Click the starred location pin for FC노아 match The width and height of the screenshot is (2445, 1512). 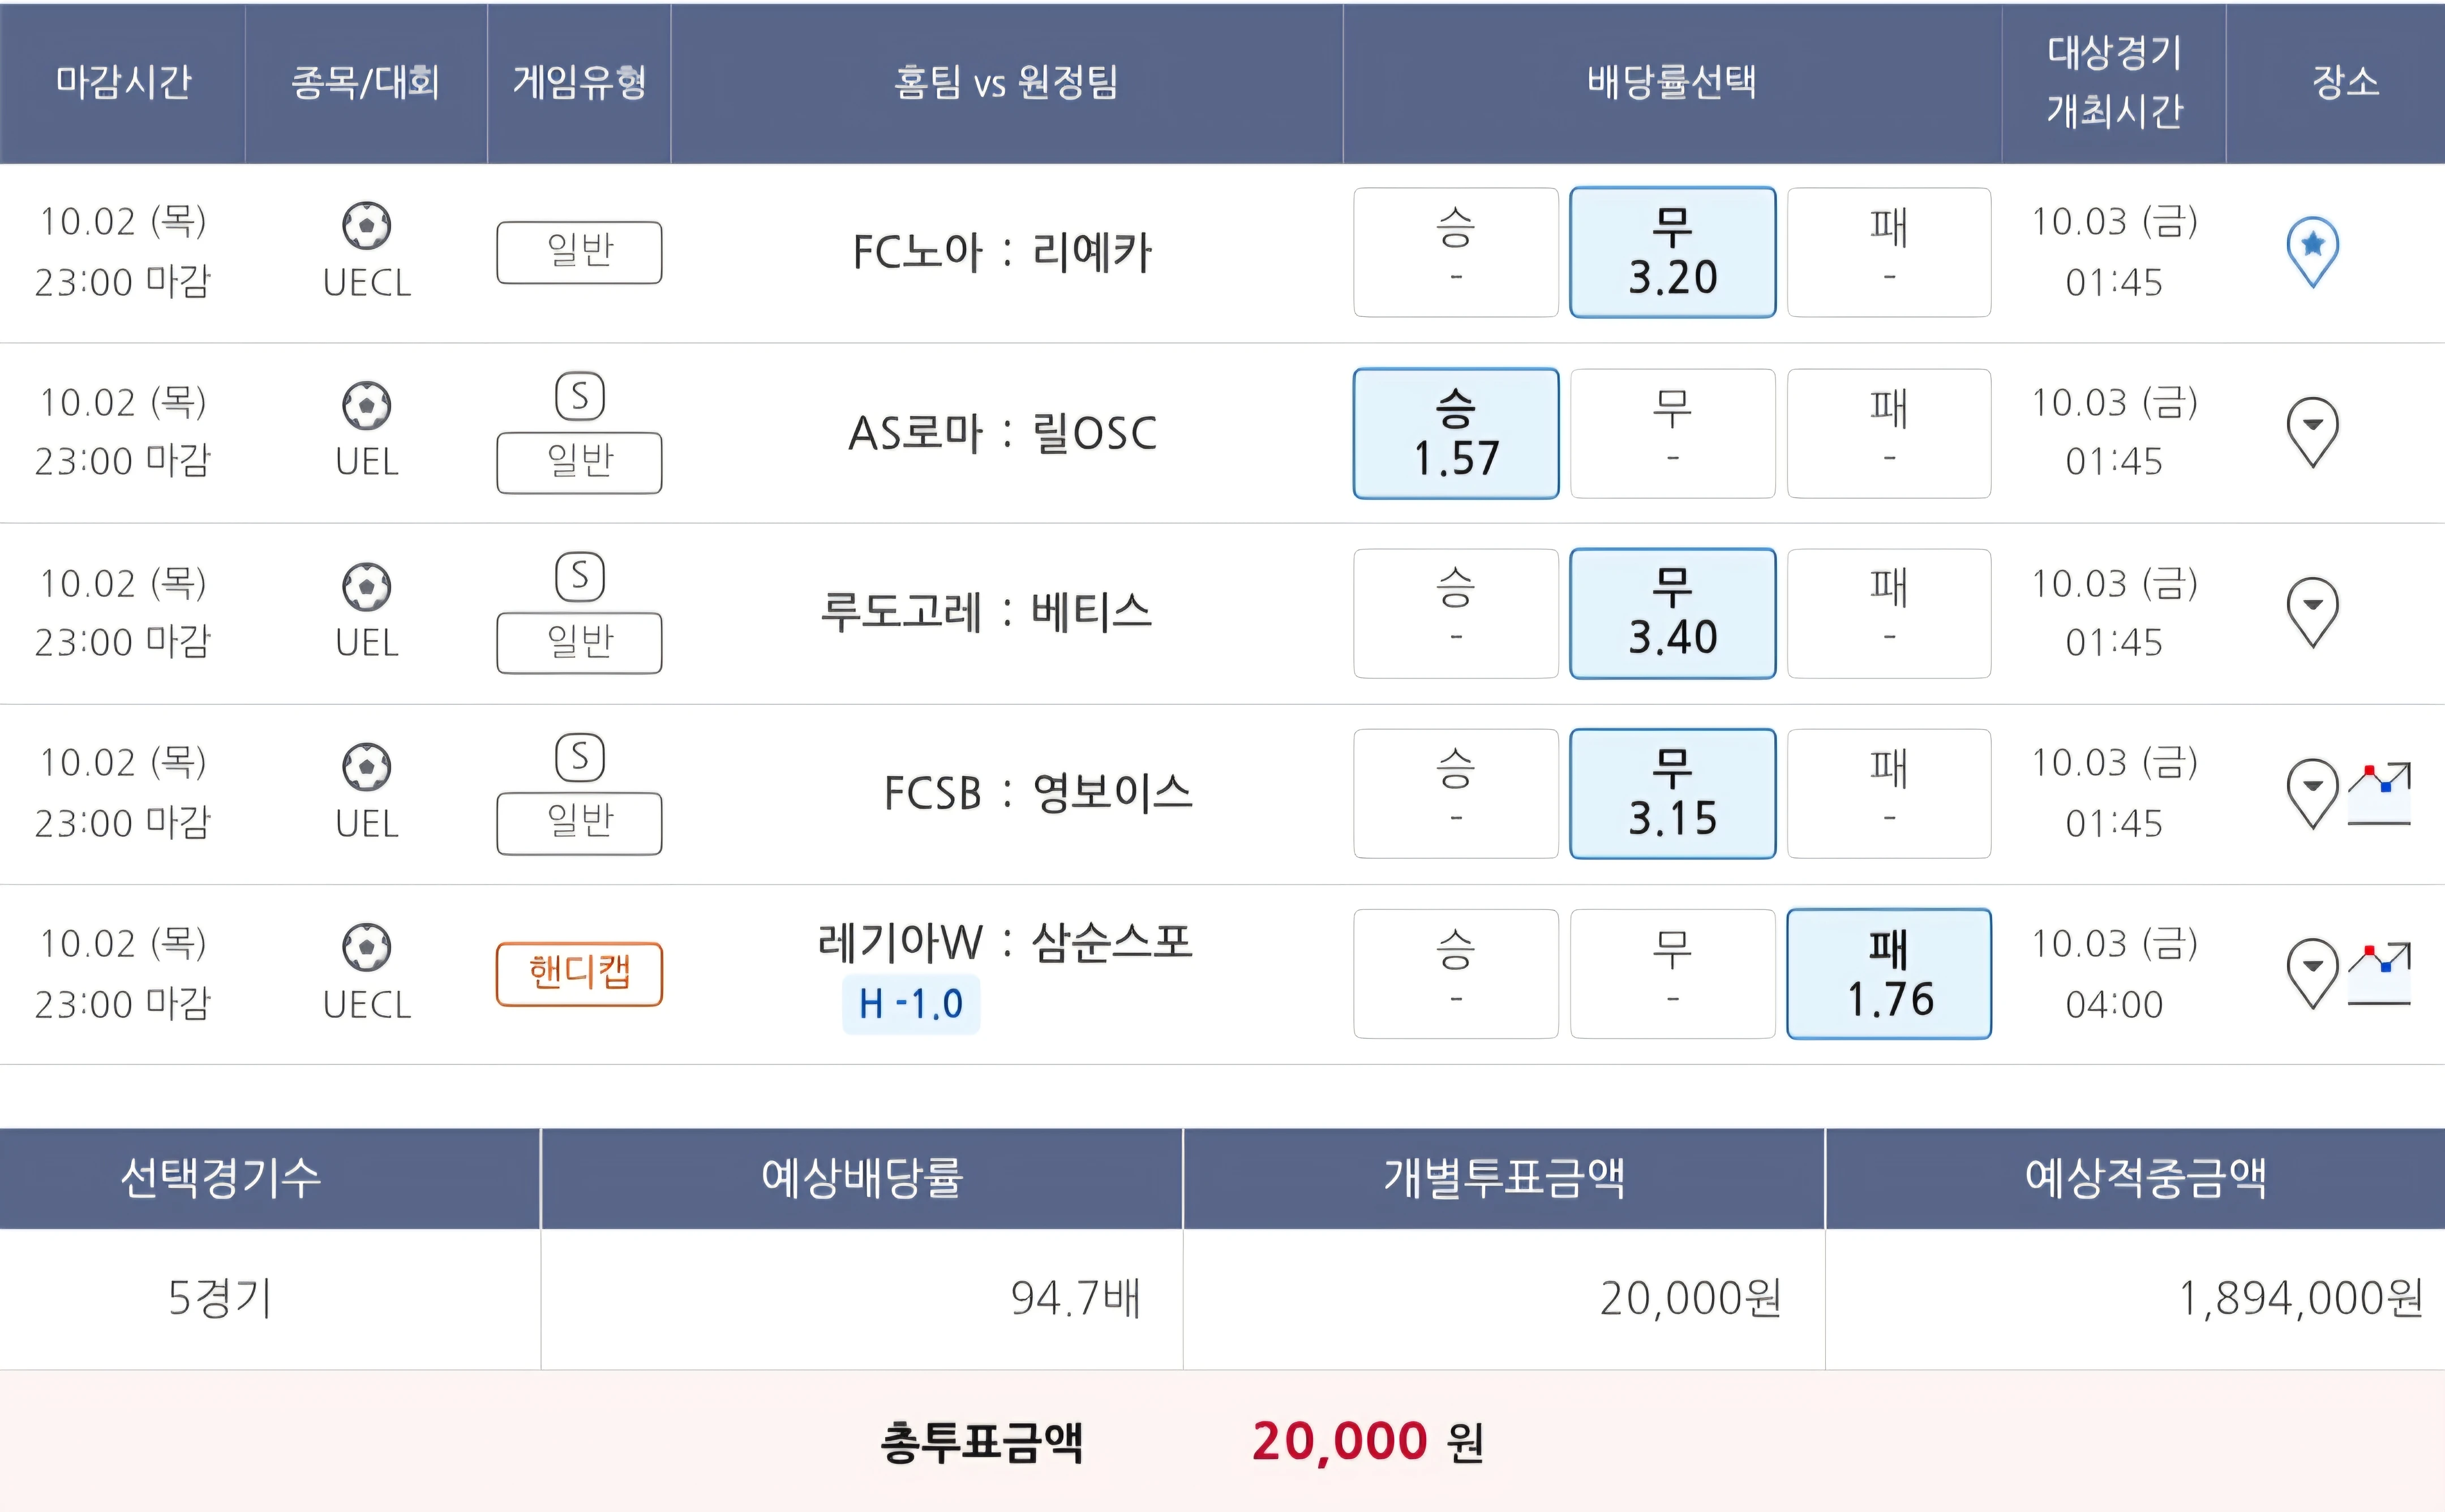pos(2312,250)
